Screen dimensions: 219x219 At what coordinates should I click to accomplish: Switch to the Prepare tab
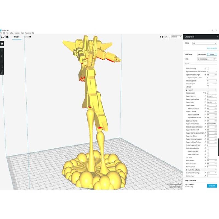coord(17,37)
